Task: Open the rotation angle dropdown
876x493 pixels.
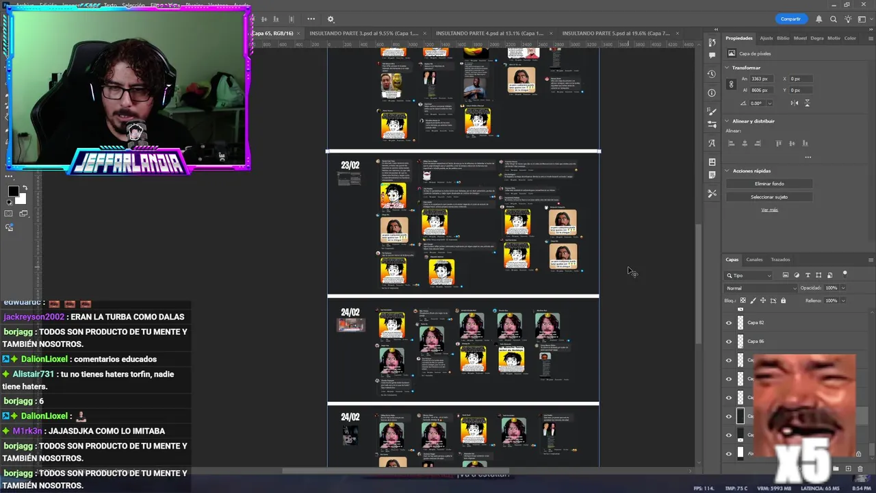Action: pyautogui.click(x=769, y=103)
